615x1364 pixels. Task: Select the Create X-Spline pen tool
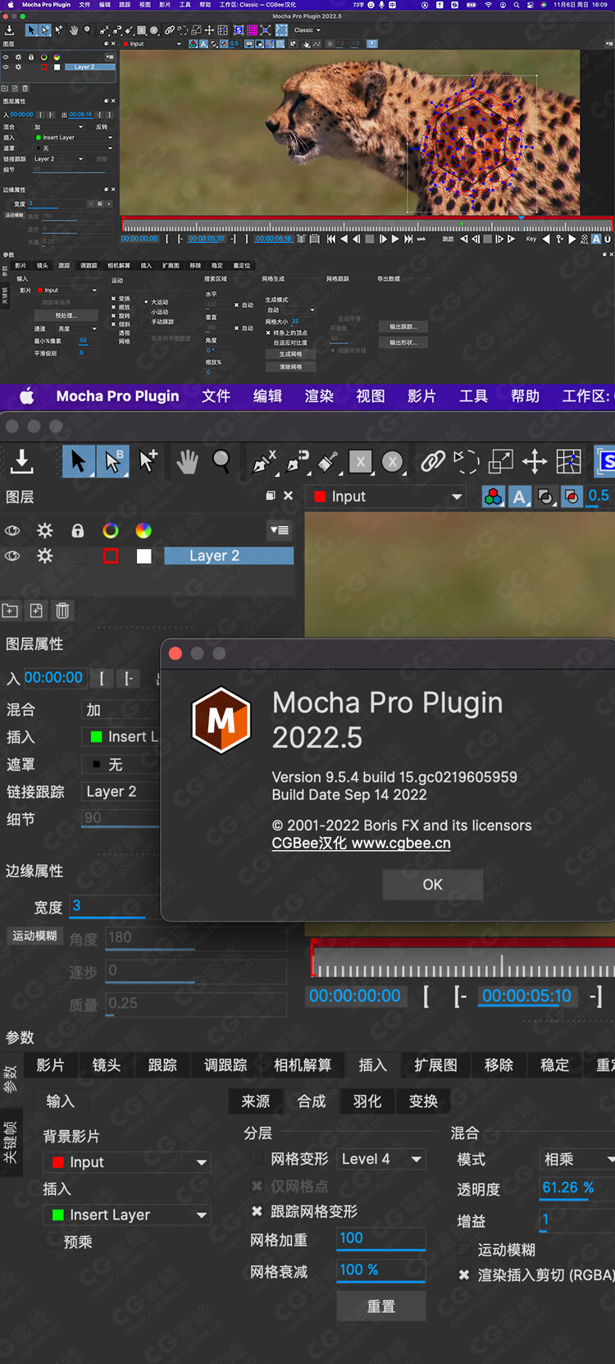point(263,462)
